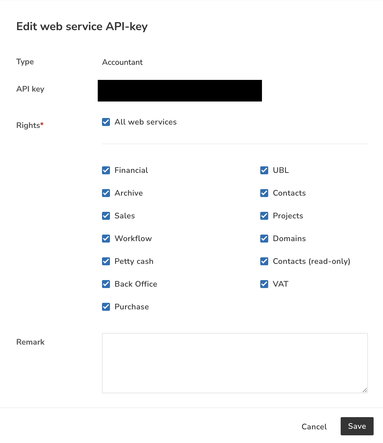Click into the Remark text area
The height and width of the screenshot is (443, 383).
pyautogui.click(x=235, y=363)
